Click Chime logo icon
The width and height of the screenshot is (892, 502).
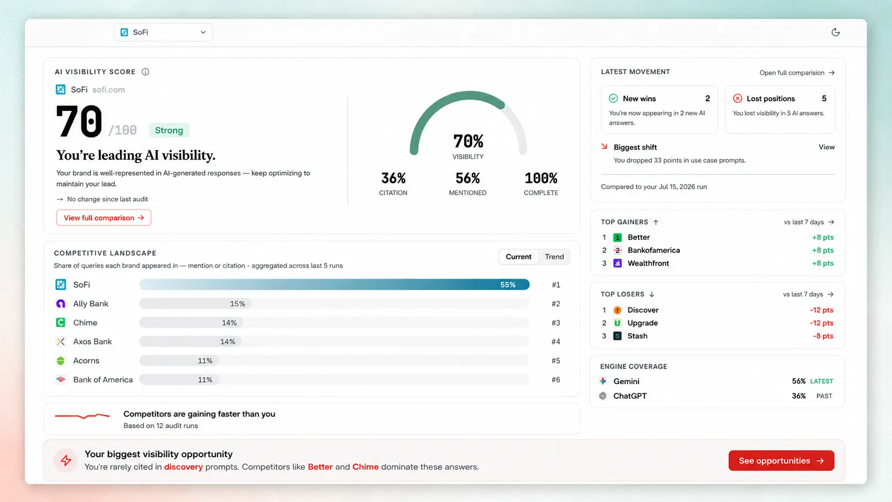tap(61, 323)
